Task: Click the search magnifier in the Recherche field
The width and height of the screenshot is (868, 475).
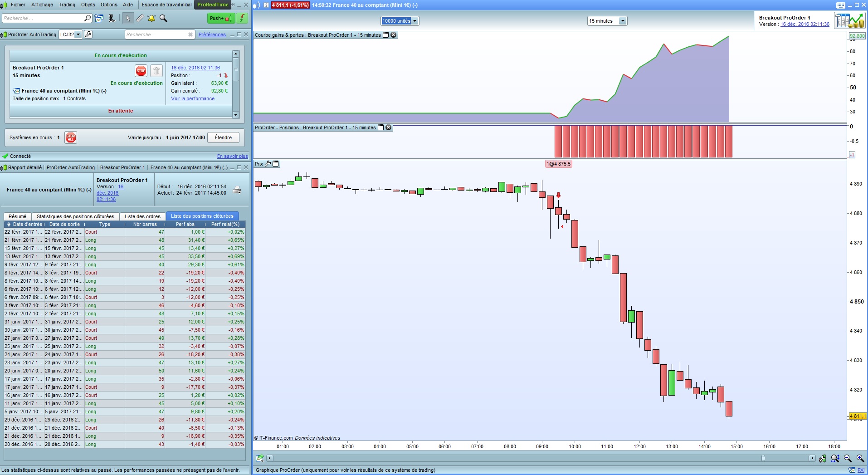Action: click(88, 18)
